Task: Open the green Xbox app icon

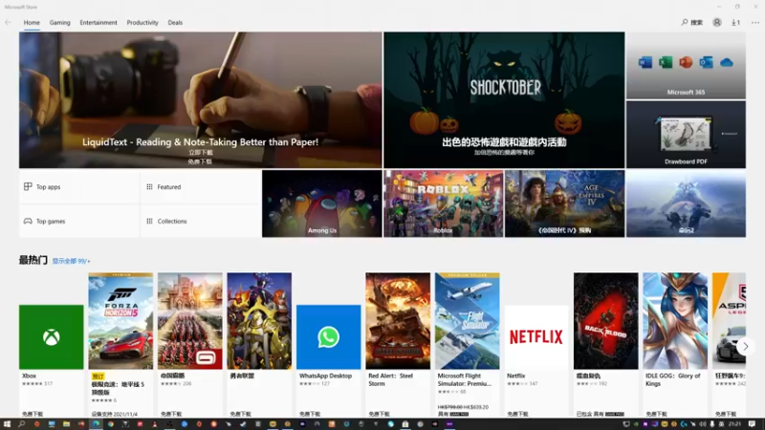Action: pos(52,337)
